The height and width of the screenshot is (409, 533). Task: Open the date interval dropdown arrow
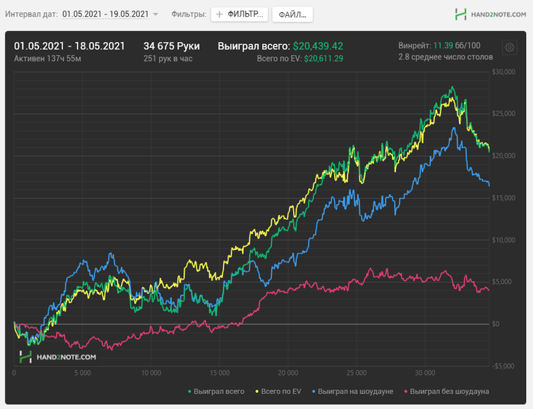[x=155, y=14]
